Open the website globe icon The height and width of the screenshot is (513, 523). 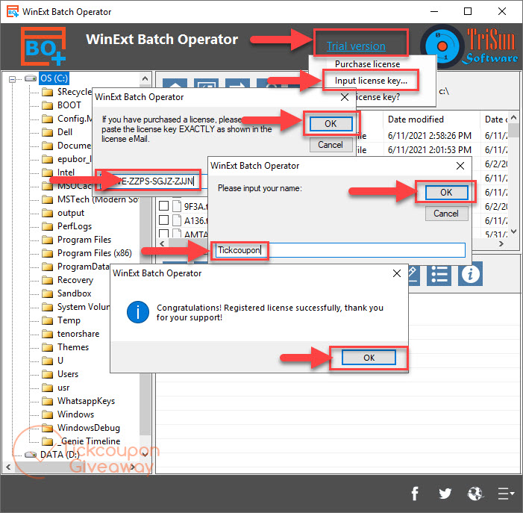475,494
